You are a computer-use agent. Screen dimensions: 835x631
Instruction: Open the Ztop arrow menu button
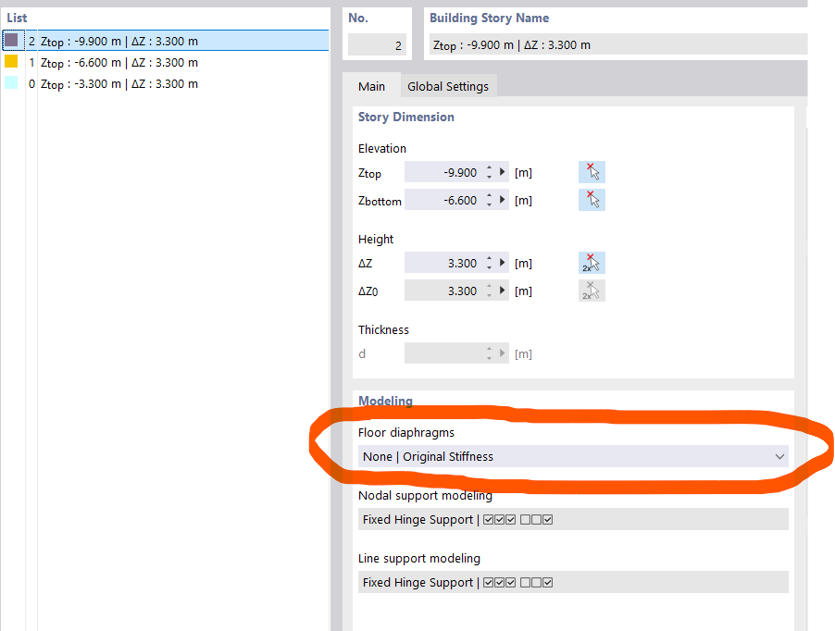[503, 172]
